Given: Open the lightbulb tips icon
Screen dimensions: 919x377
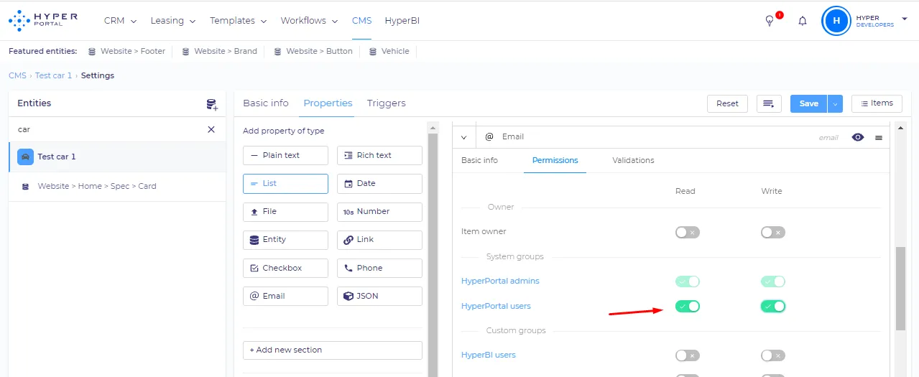Looking at the screenshot, I should [770, 21].
